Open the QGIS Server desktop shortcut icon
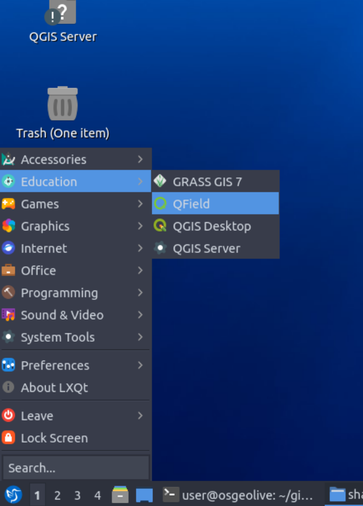This screenshot has height=506, width=363. click(x=62, y=12)
